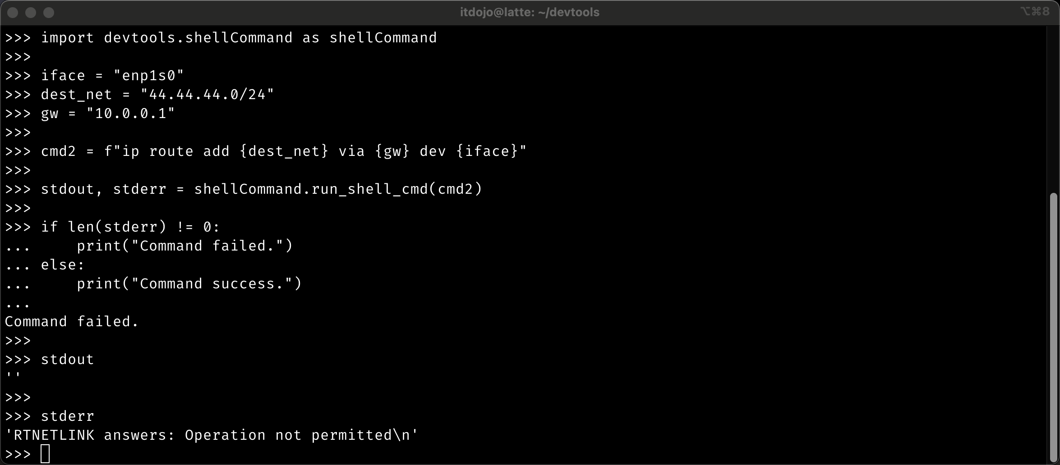
Task: Click the RTNETLINK answers error output
Action: point(212,435)
